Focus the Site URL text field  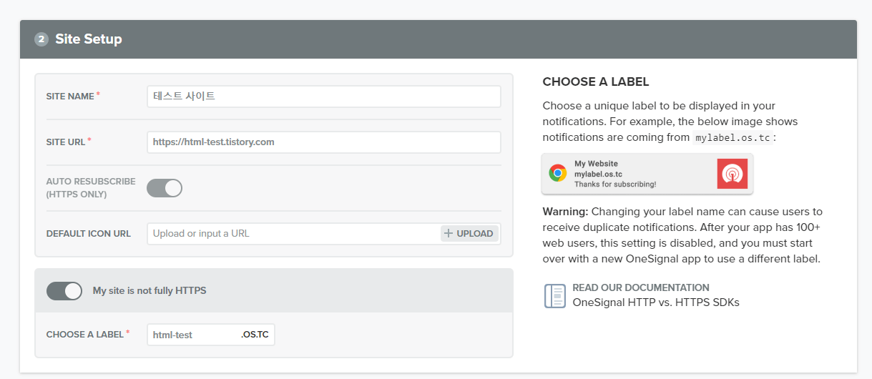tap(323, 142)
